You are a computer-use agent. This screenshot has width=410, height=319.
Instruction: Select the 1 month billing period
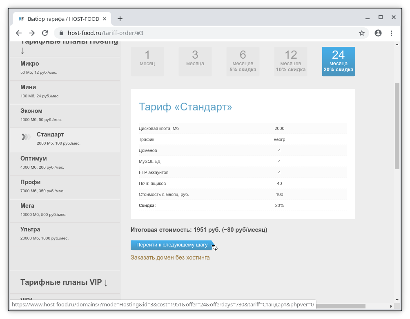click(x=147, y=61)
